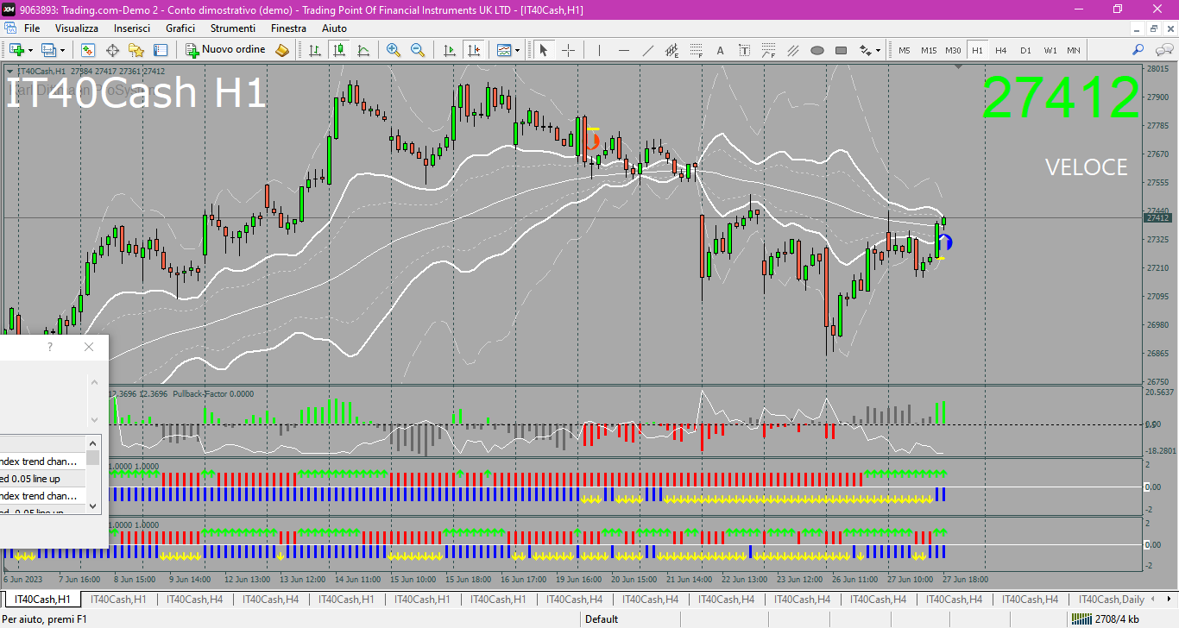Expand the Profiles dropdown arrow
Viewport: 1179px width, 628px height.
(x=62, y=50)
